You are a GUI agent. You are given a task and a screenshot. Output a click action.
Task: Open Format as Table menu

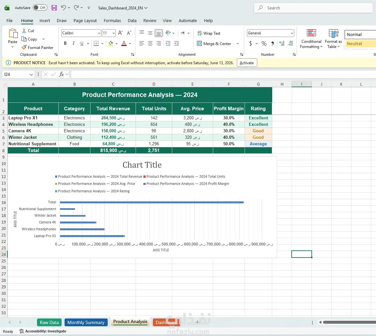pyautogui.click(x=333, y=39)
